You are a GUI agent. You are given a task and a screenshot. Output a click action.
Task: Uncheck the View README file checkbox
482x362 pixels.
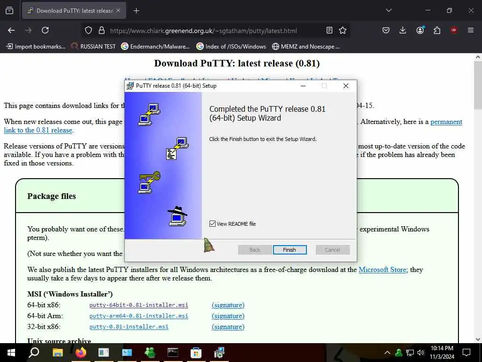[x=212, y=224]
